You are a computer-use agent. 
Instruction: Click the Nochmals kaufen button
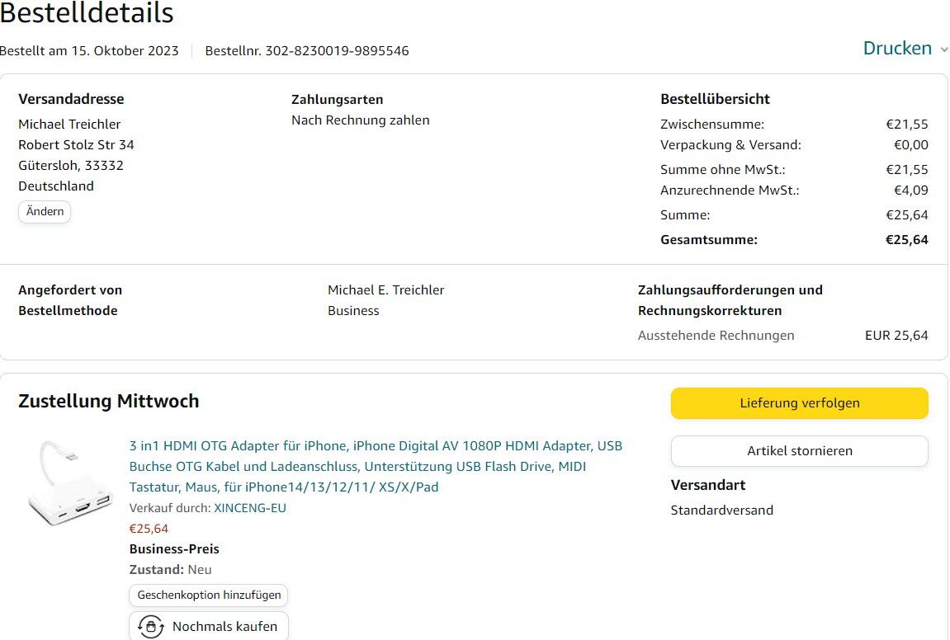pyautogui.click(x=209, y=627)
